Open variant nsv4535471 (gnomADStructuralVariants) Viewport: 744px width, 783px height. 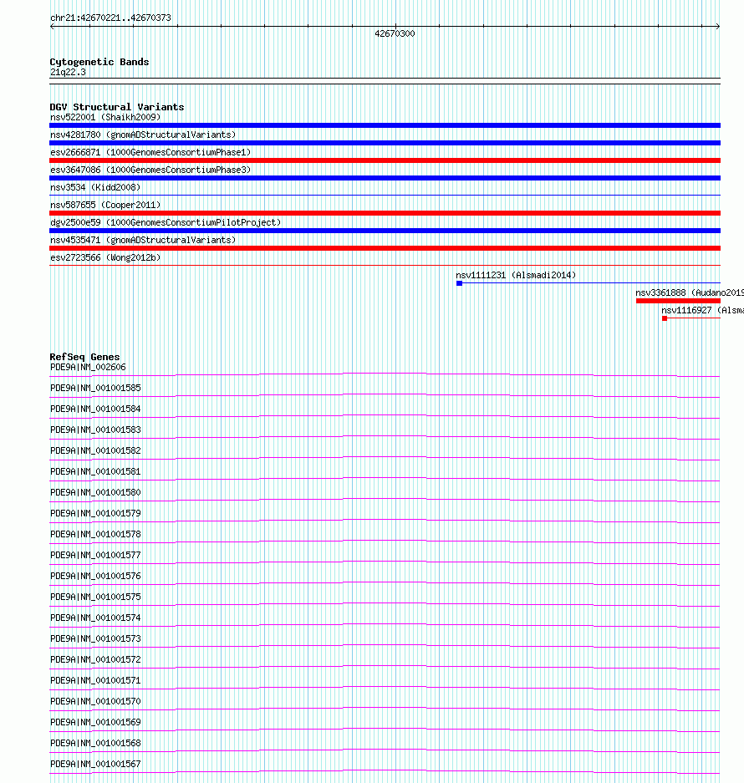143,240
